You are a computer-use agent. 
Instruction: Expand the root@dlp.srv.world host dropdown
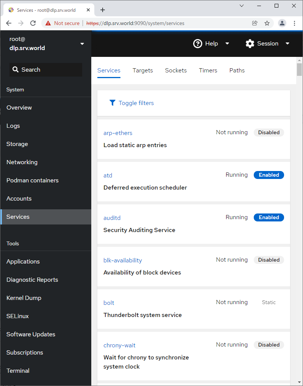[x=82, y=44]
